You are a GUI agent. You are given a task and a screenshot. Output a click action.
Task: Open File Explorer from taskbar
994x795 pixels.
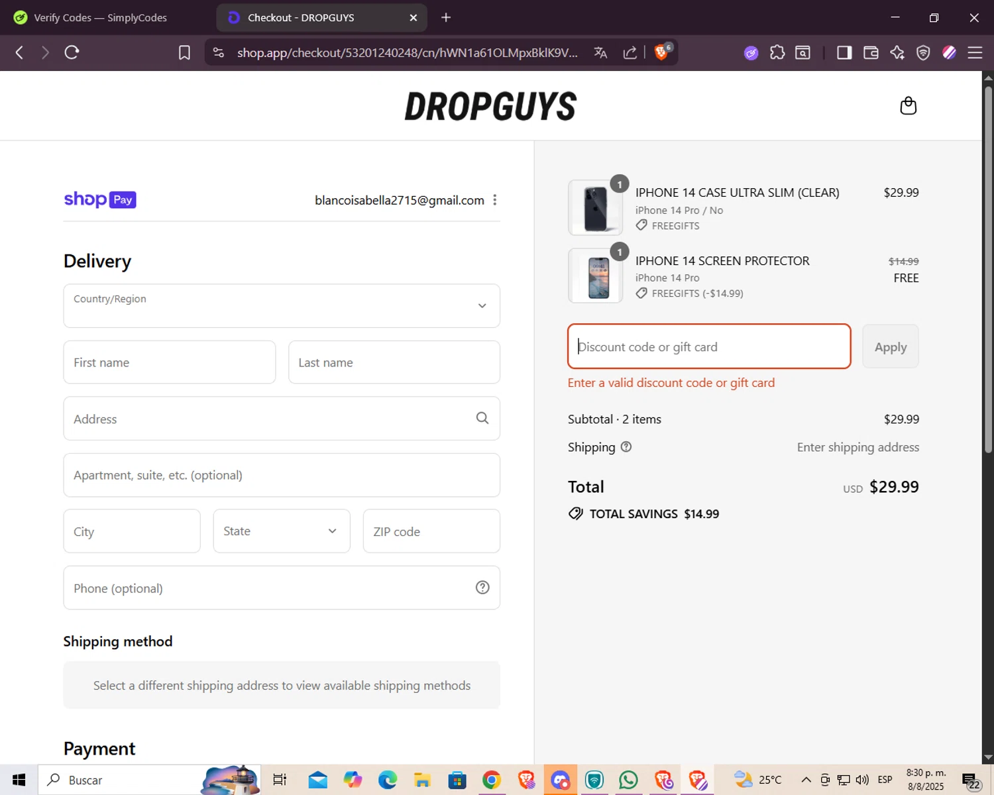click(x=422, y=780)
